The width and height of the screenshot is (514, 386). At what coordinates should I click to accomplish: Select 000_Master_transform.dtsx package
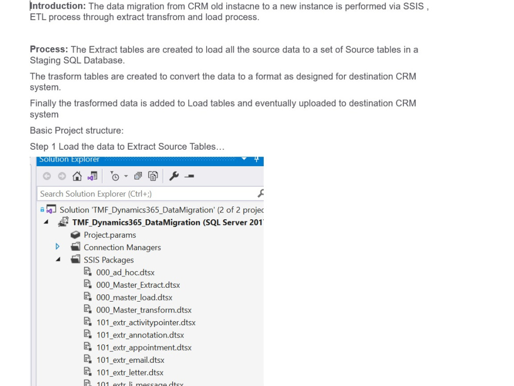144,310
